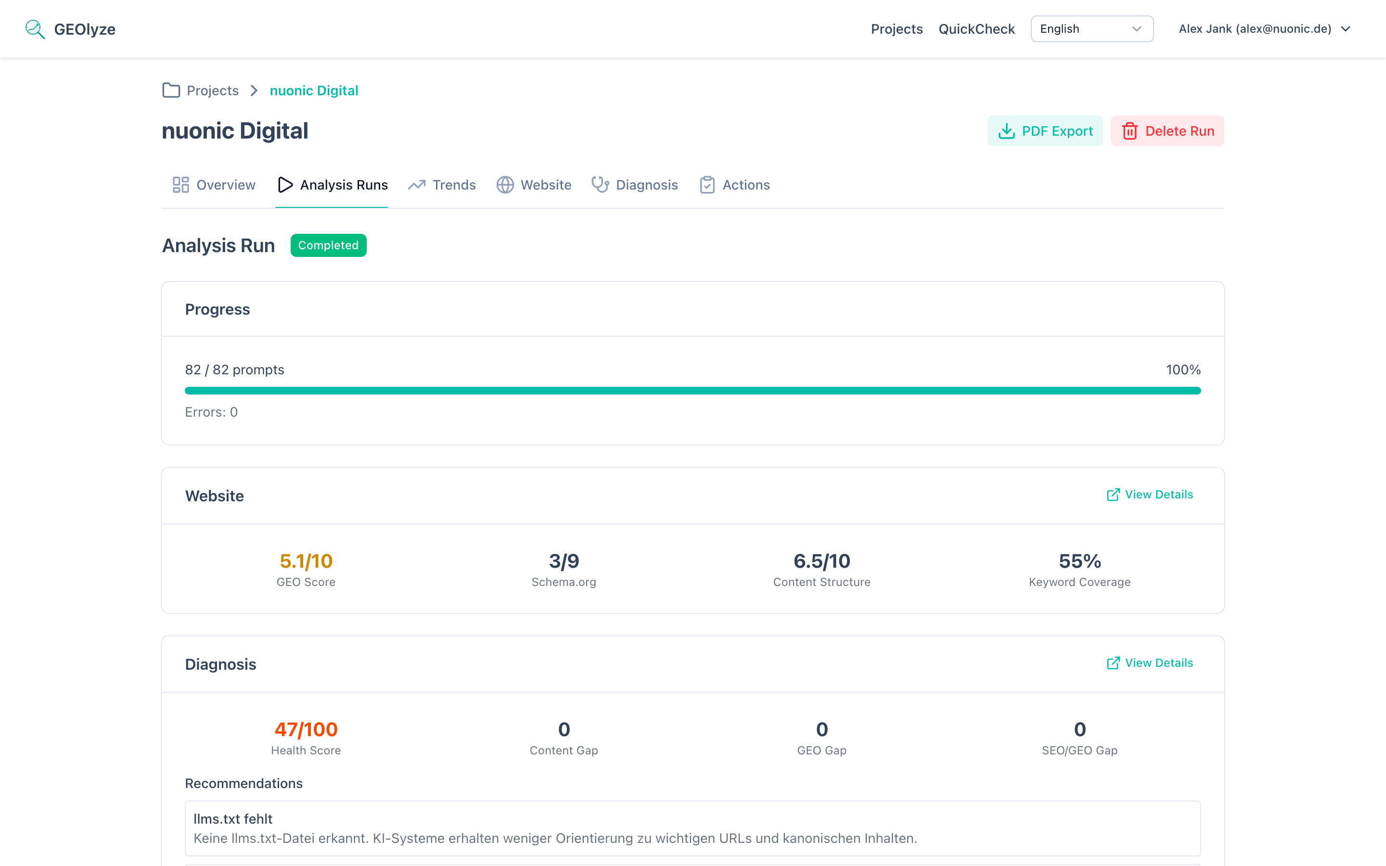This screenshot has height=866, width=1386.
Task: Click View Details in the Website section
Action: tap(1149, 494)
